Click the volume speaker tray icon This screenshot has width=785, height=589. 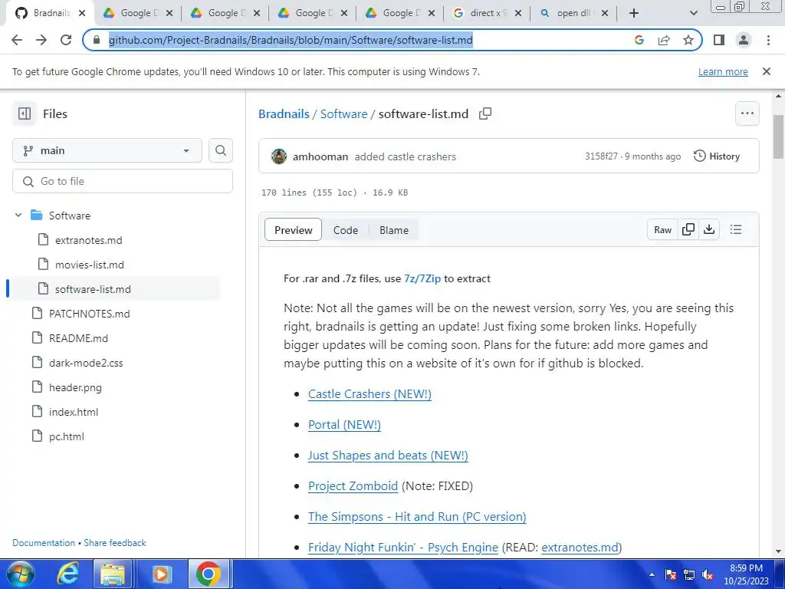pyautogui.click(x=708, y=574)
